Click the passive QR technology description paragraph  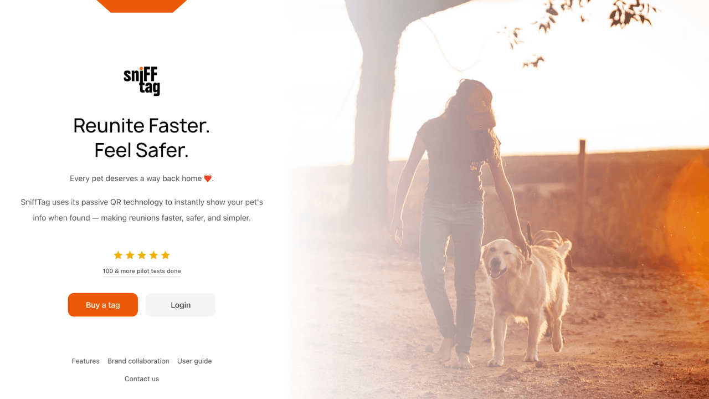142,210
